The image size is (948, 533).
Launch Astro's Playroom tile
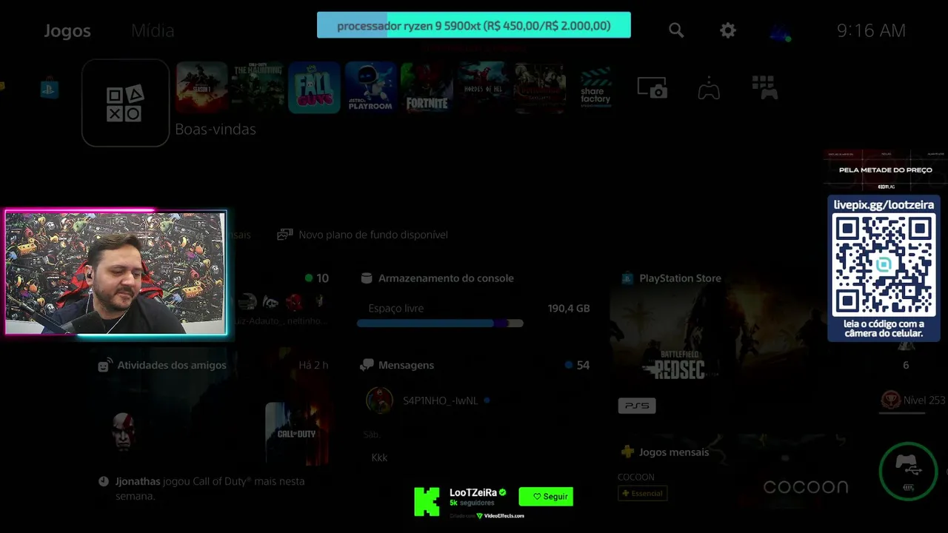click(x=370, y=87)
